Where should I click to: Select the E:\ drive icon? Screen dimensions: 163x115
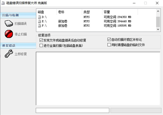click(40, 21)
